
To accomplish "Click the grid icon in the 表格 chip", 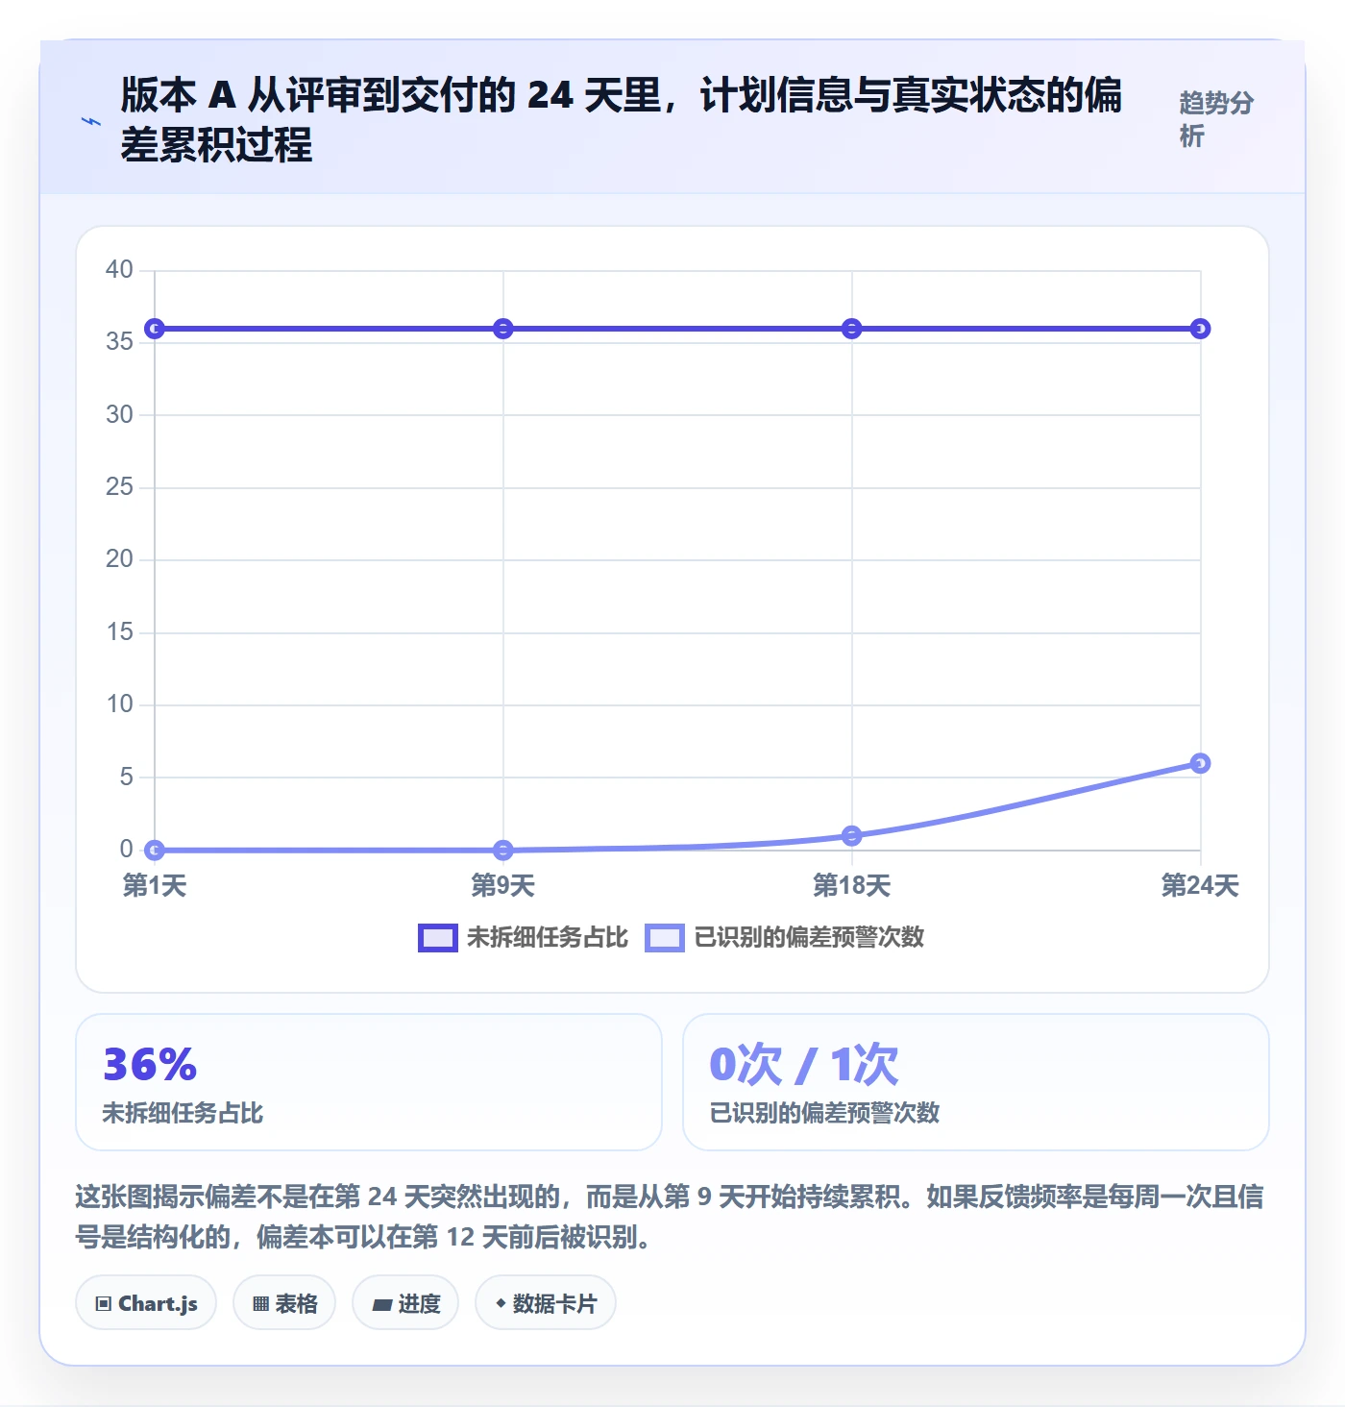I will [x=260, y=1304].
